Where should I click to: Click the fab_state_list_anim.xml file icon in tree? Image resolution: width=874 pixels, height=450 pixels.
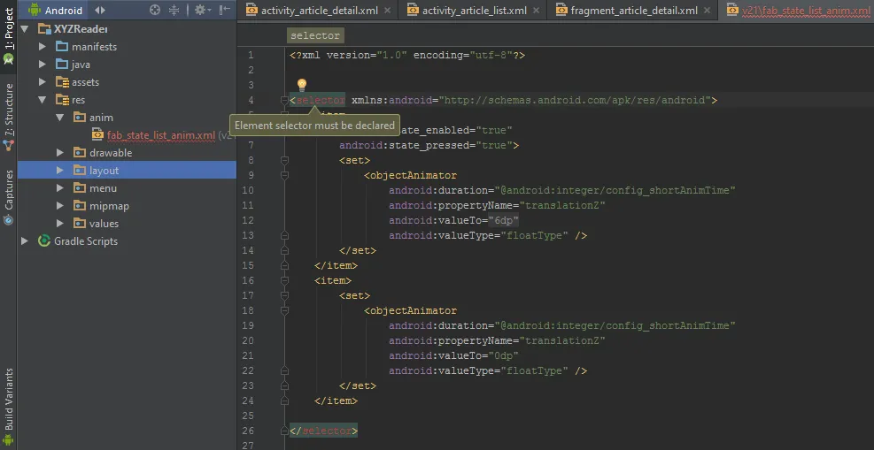97,135
